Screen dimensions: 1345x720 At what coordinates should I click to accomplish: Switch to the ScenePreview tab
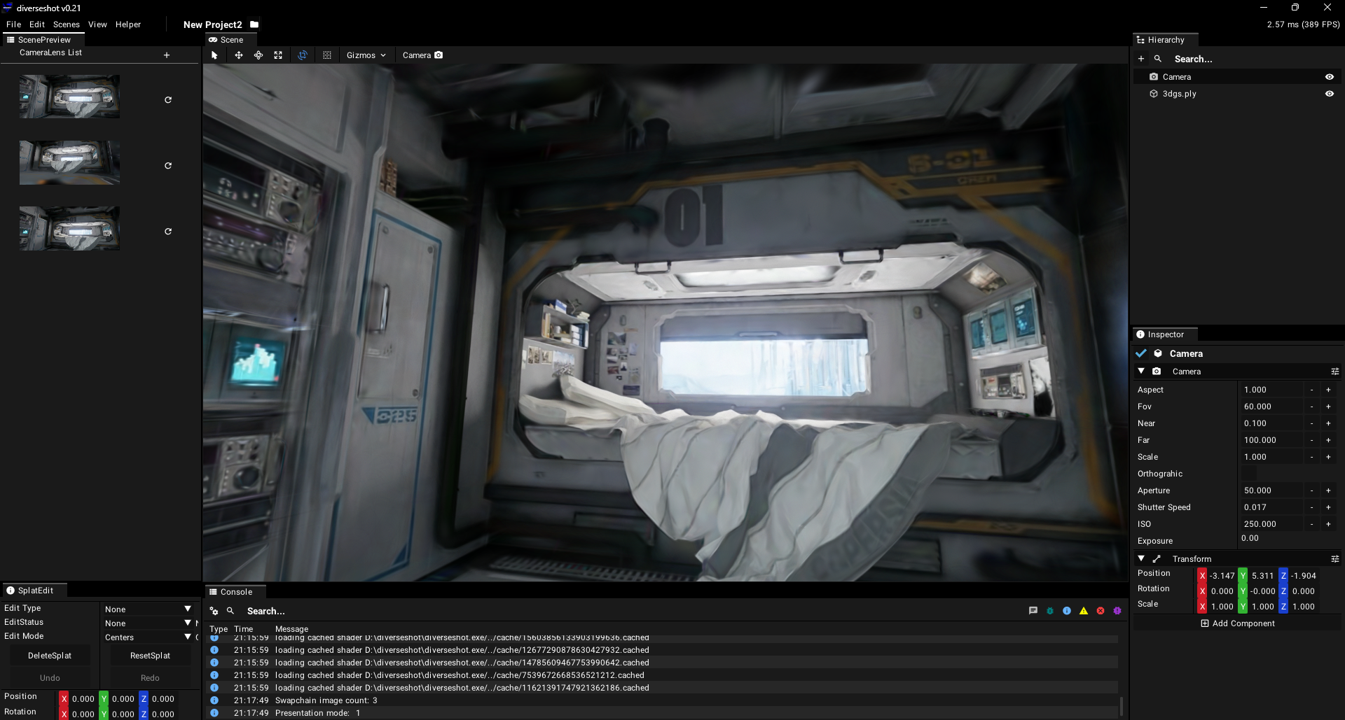pos(43,40)
